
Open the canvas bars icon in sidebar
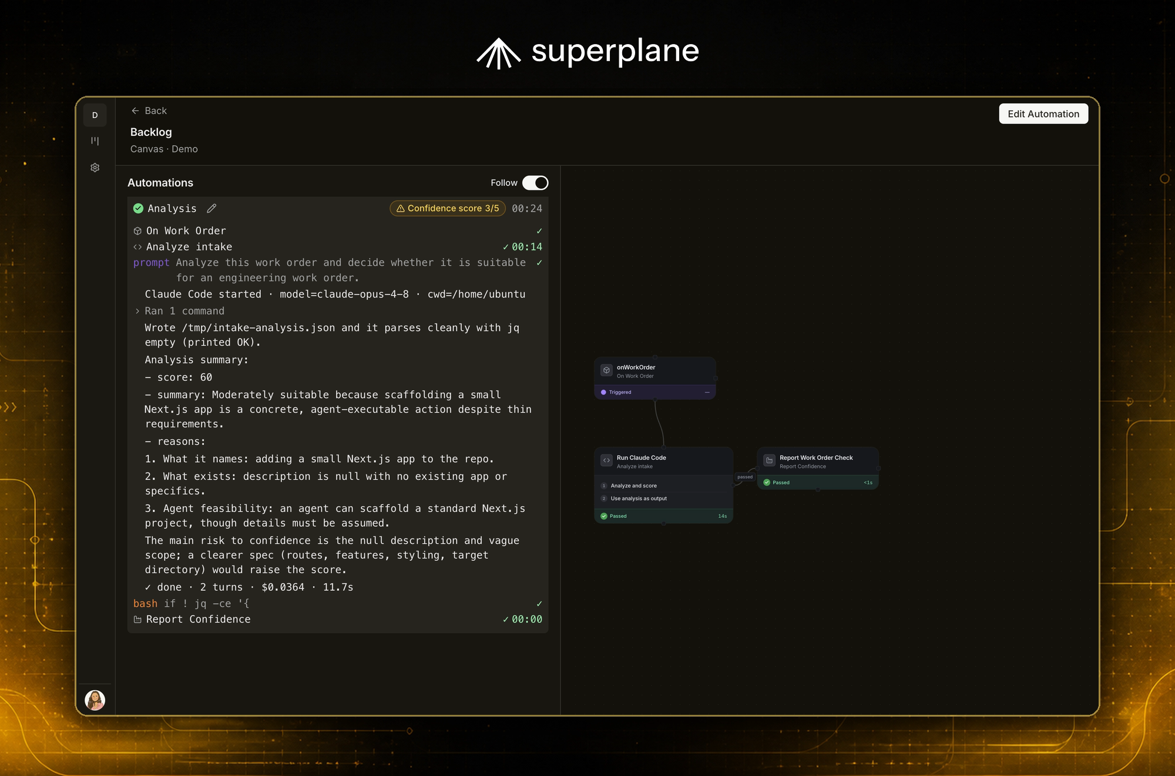tap(95, 141)
